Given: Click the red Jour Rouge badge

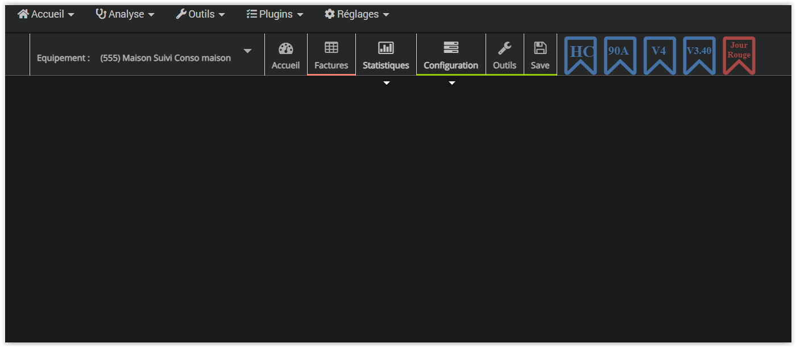Looking at the screenshot, I should (x=739, y=55).
